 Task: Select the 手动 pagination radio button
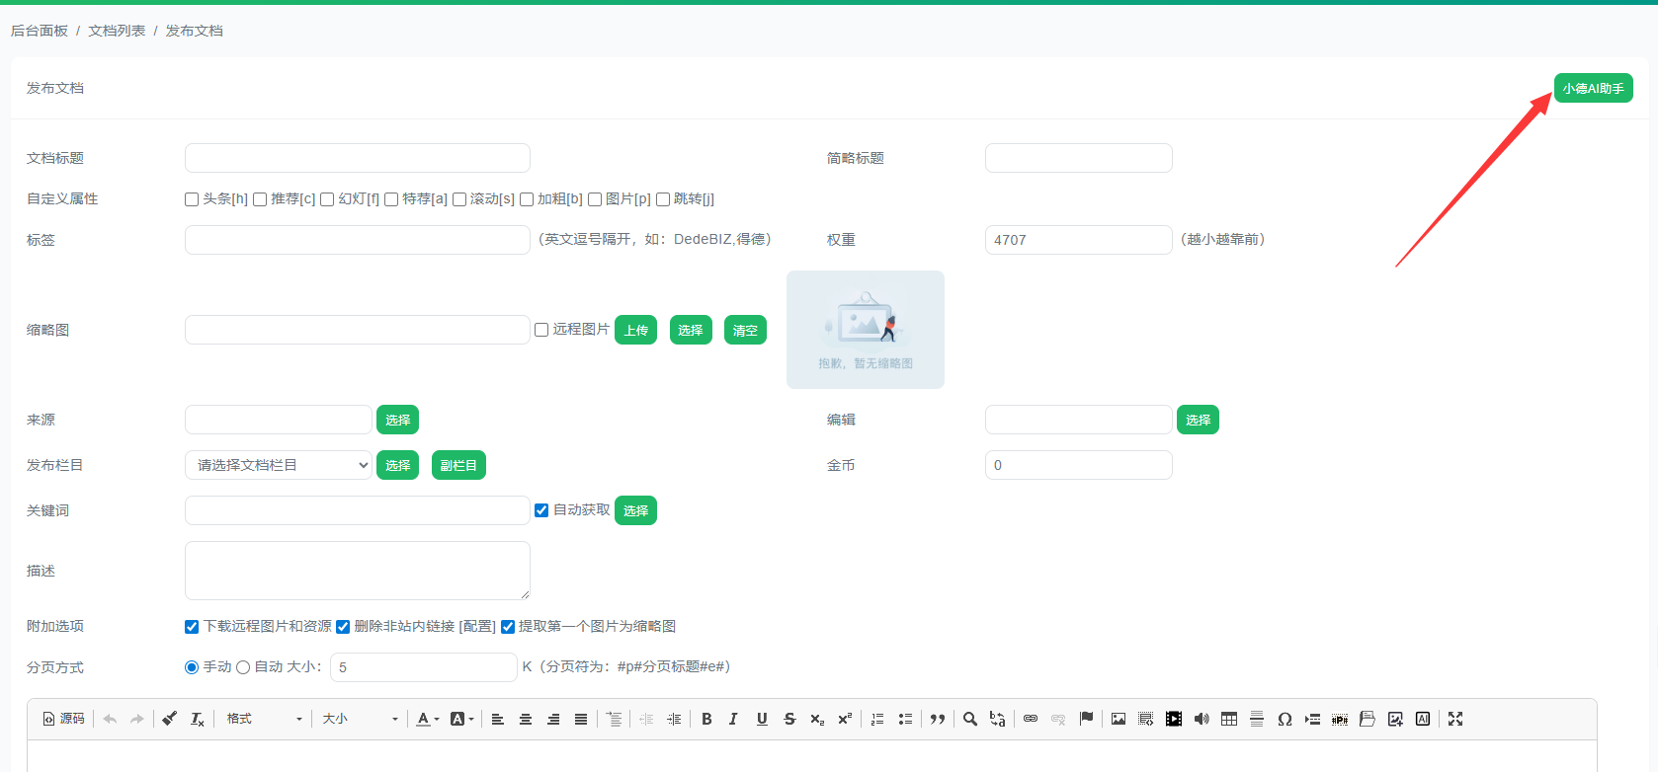[x=192, y=667]
